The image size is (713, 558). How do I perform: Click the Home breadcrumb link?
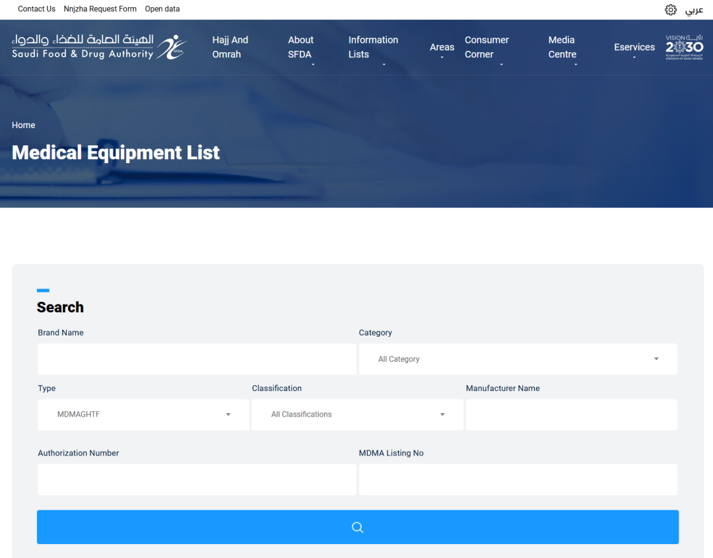[24, 125]
